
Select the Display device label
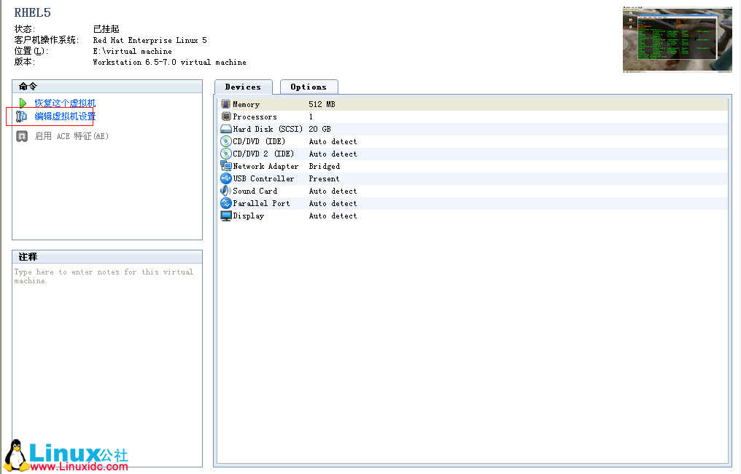click(x=249, y=216)
